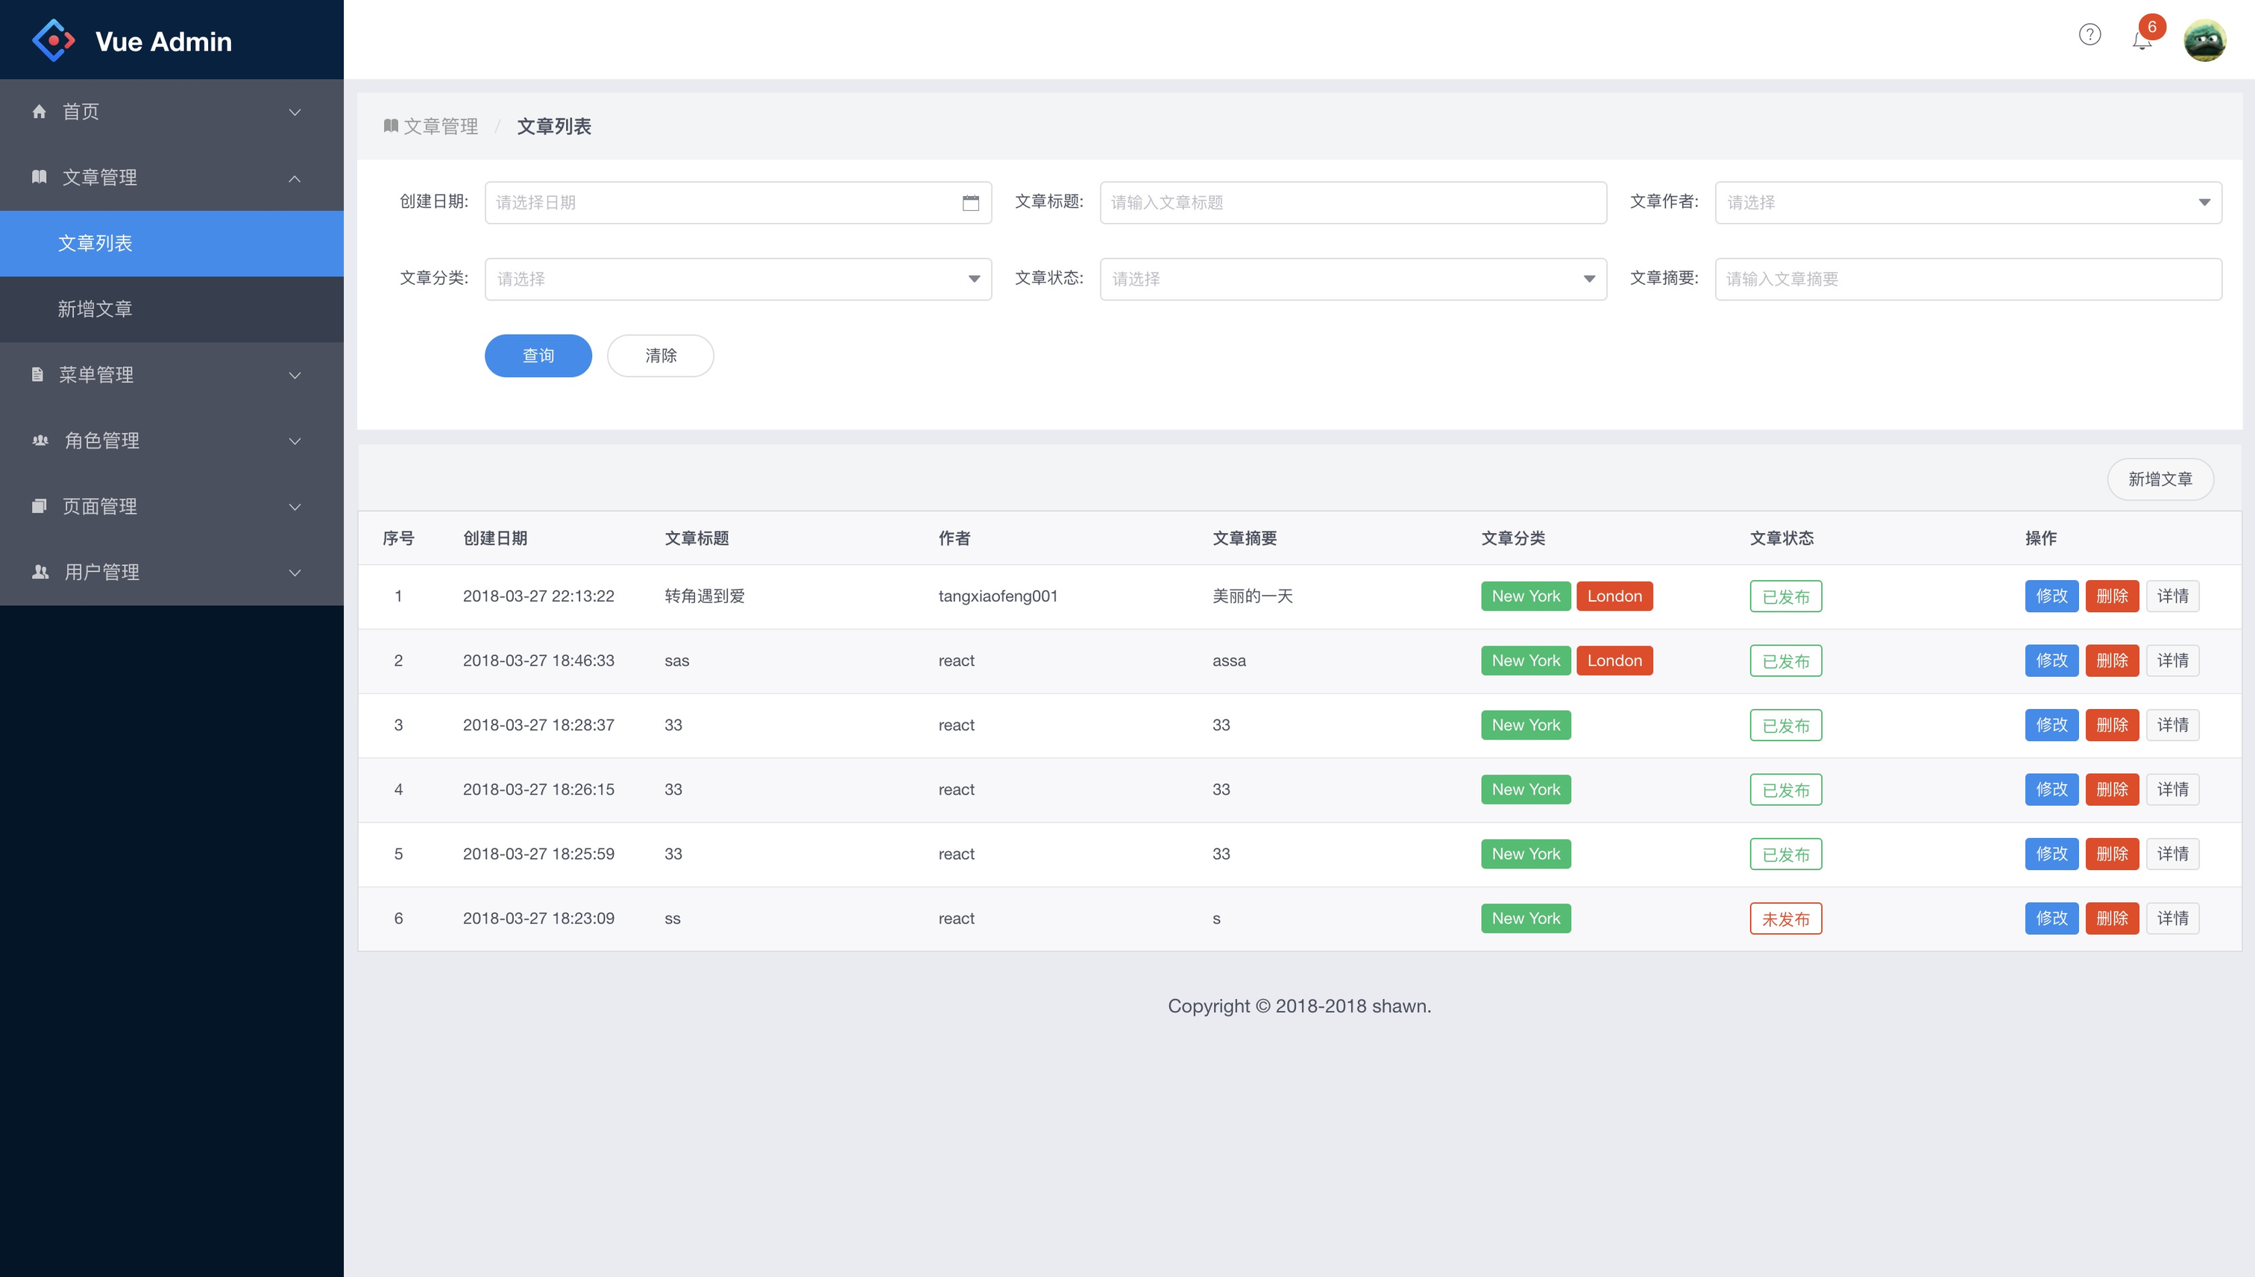Viewport: 2255px width, 1277px height.
Task: Select 新增文章 in the sidebar submenu
Action: tap(95, 309)
